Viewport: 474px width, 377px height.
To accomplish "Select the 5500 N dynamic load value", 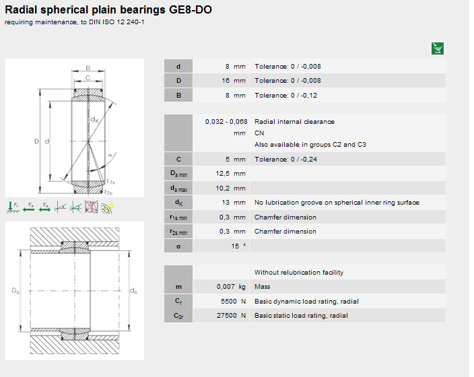I will pos(234,301).
